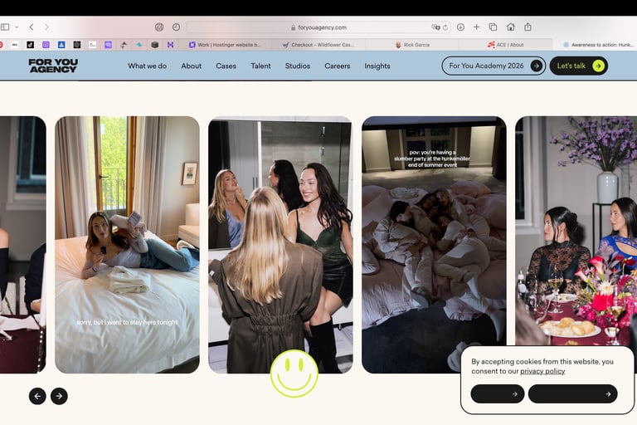Screen dimensions: 637x425
Task: Open the downloads icon
Action: [460, 27]
